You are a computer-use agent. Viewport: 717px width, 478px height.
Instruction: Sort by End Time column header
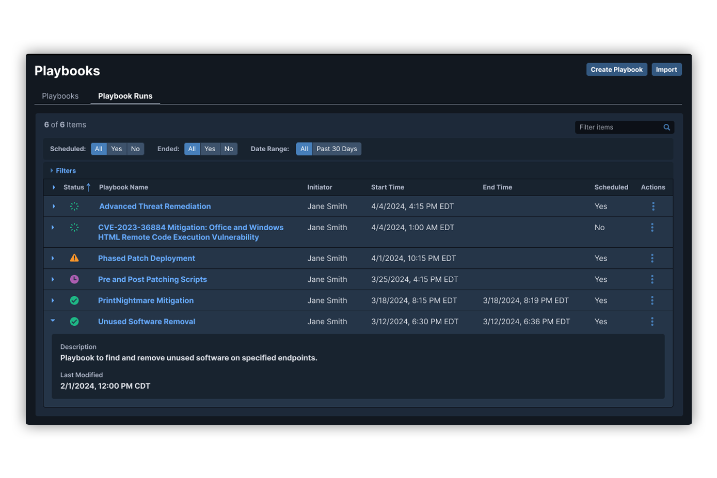[x=498, y=187]
